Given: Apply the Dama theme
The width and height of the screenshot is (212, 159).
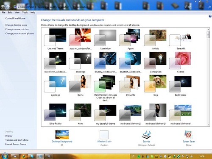Looking at the screenshot, I should click(80, 84).
